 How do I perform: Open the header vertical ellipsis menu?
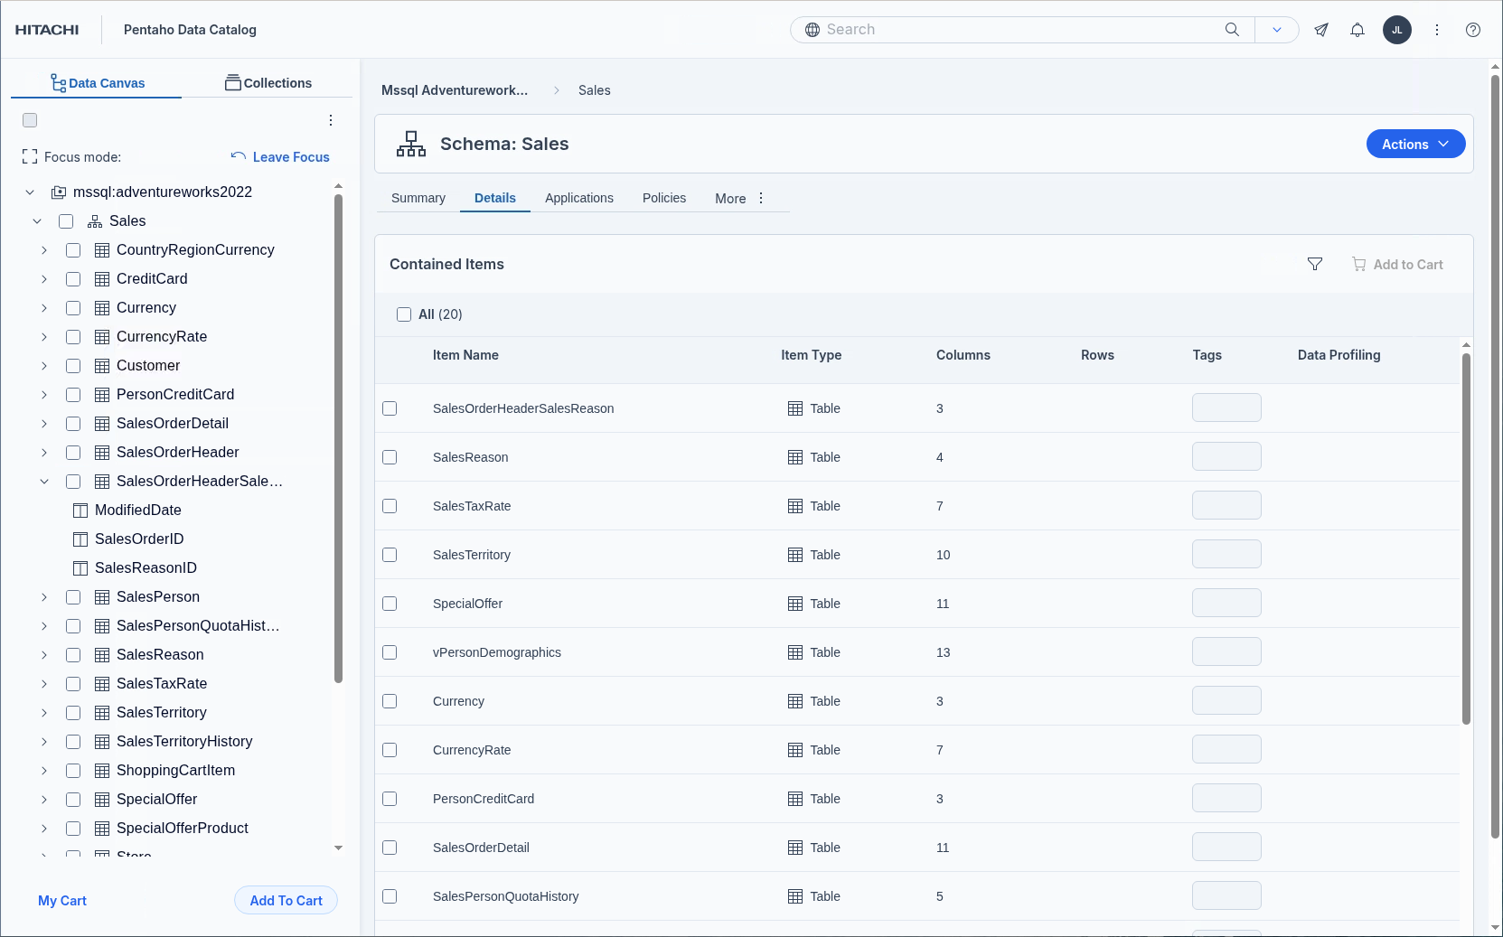pos(1436,30)
